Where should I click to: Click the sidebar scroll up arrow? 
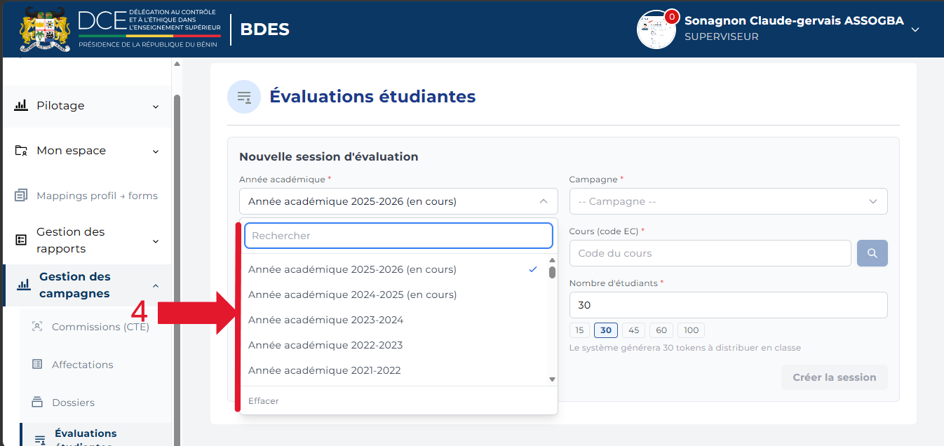tap(177, 64)
